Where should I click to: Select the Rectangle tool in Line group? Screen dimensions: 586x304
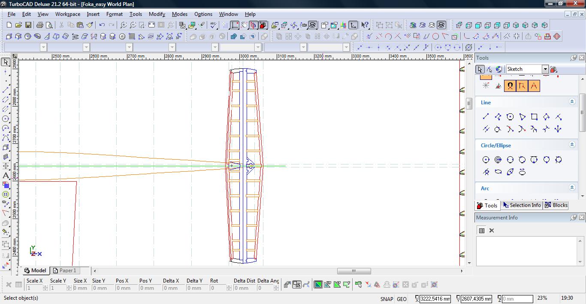(534, 117)
